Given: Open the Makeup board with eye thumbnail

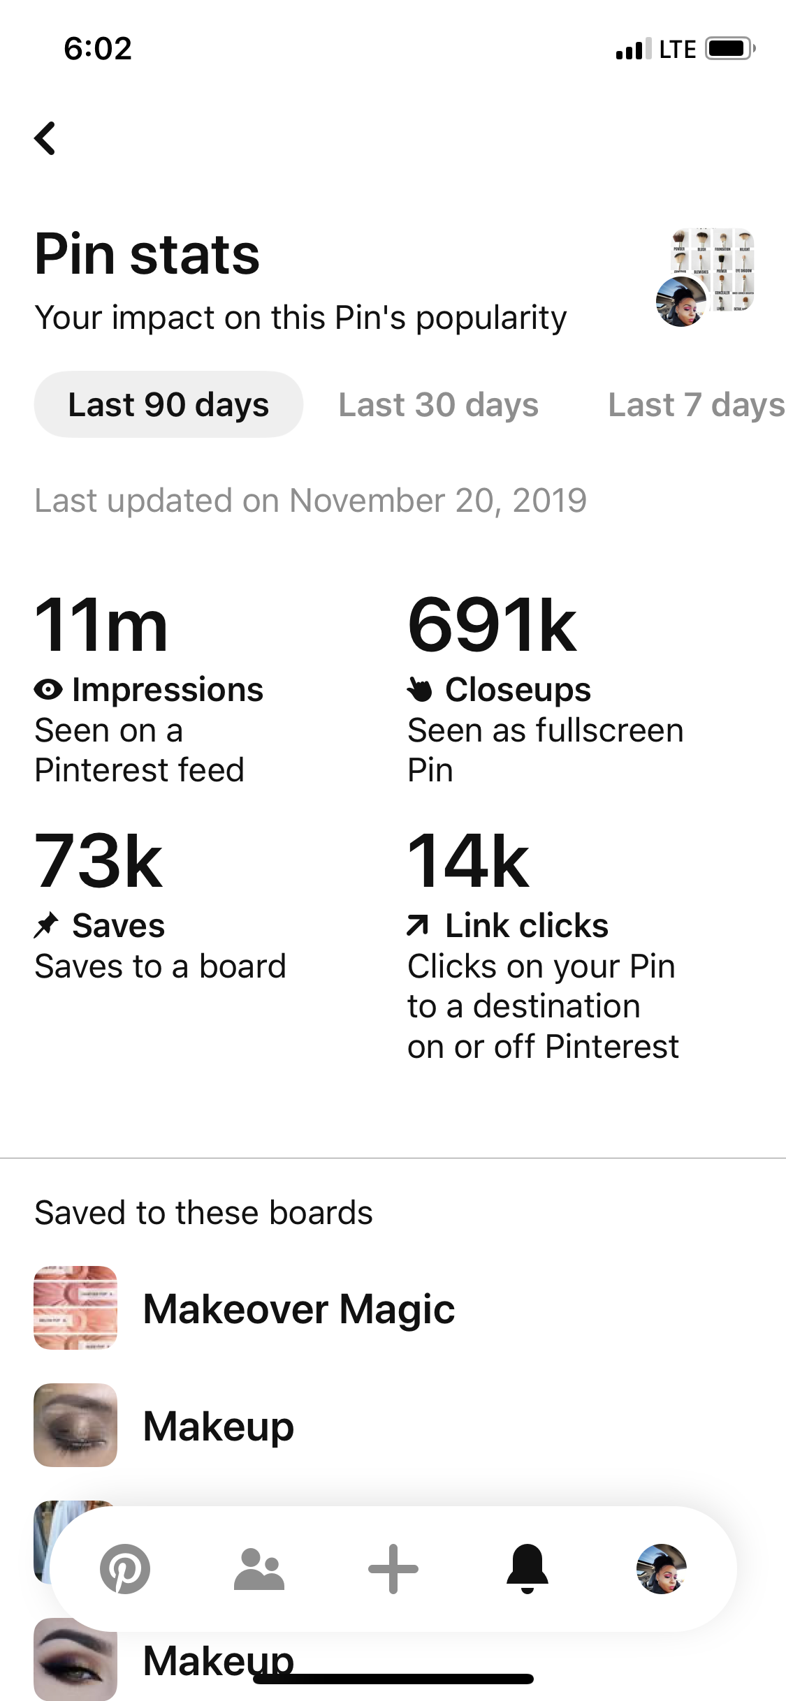Looking at the screenshot, I should (x=219, y=1425).
